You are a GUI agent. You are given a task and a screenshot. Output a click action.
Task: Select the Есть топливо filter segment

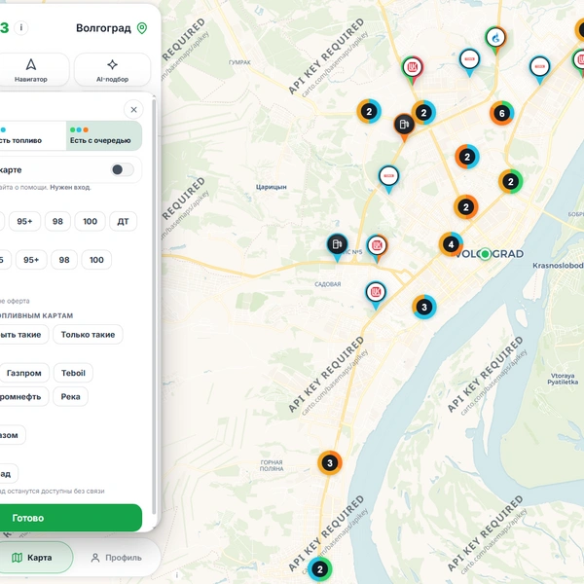[33, 135]
